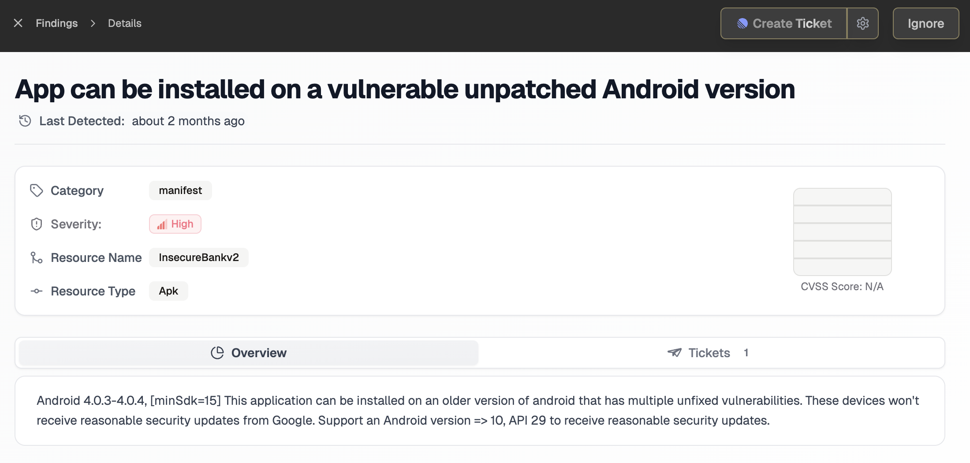Screen dimensions: 970x463
Task: Open the ticket settings gear icon
Action: [863, 23]
